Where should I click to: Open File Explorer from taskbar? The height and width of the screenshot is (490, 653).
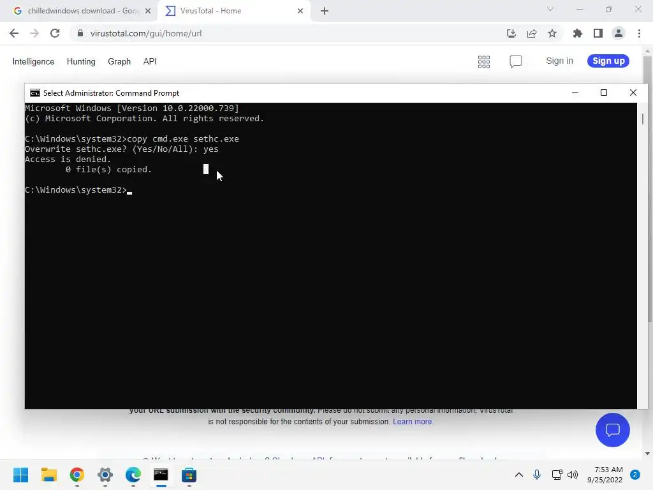coord(48,475)
